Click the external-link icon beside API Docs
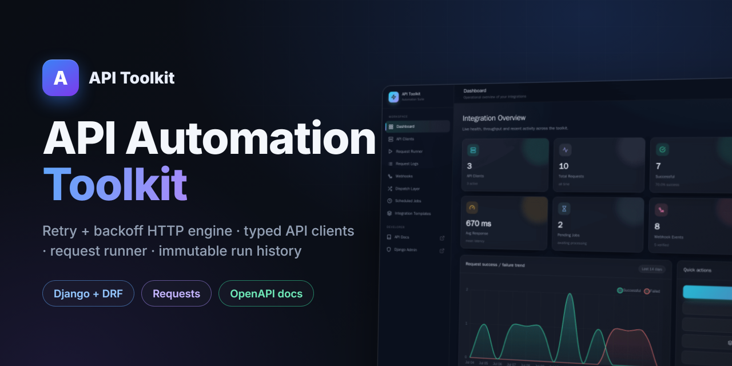This screenshot has height=366, width=732. [441, 238]
